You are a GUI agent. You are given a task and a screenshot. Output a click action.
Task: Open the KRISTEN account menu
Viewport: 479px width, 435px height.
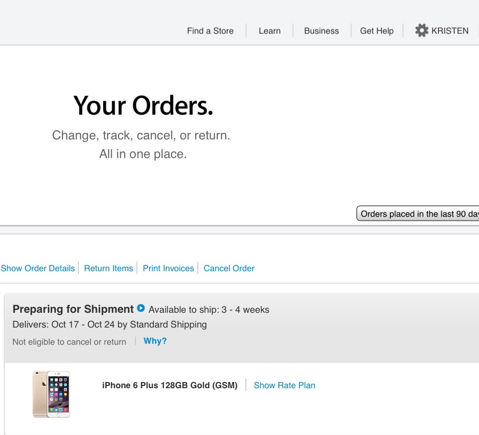(450, 31)
